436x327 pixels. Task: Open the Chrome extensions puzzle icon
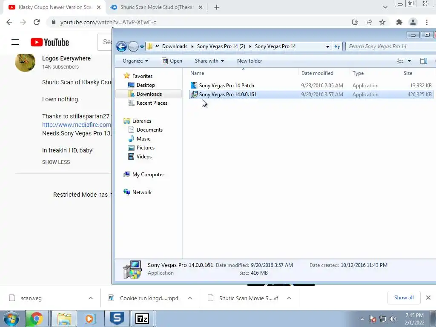(399, 22)
